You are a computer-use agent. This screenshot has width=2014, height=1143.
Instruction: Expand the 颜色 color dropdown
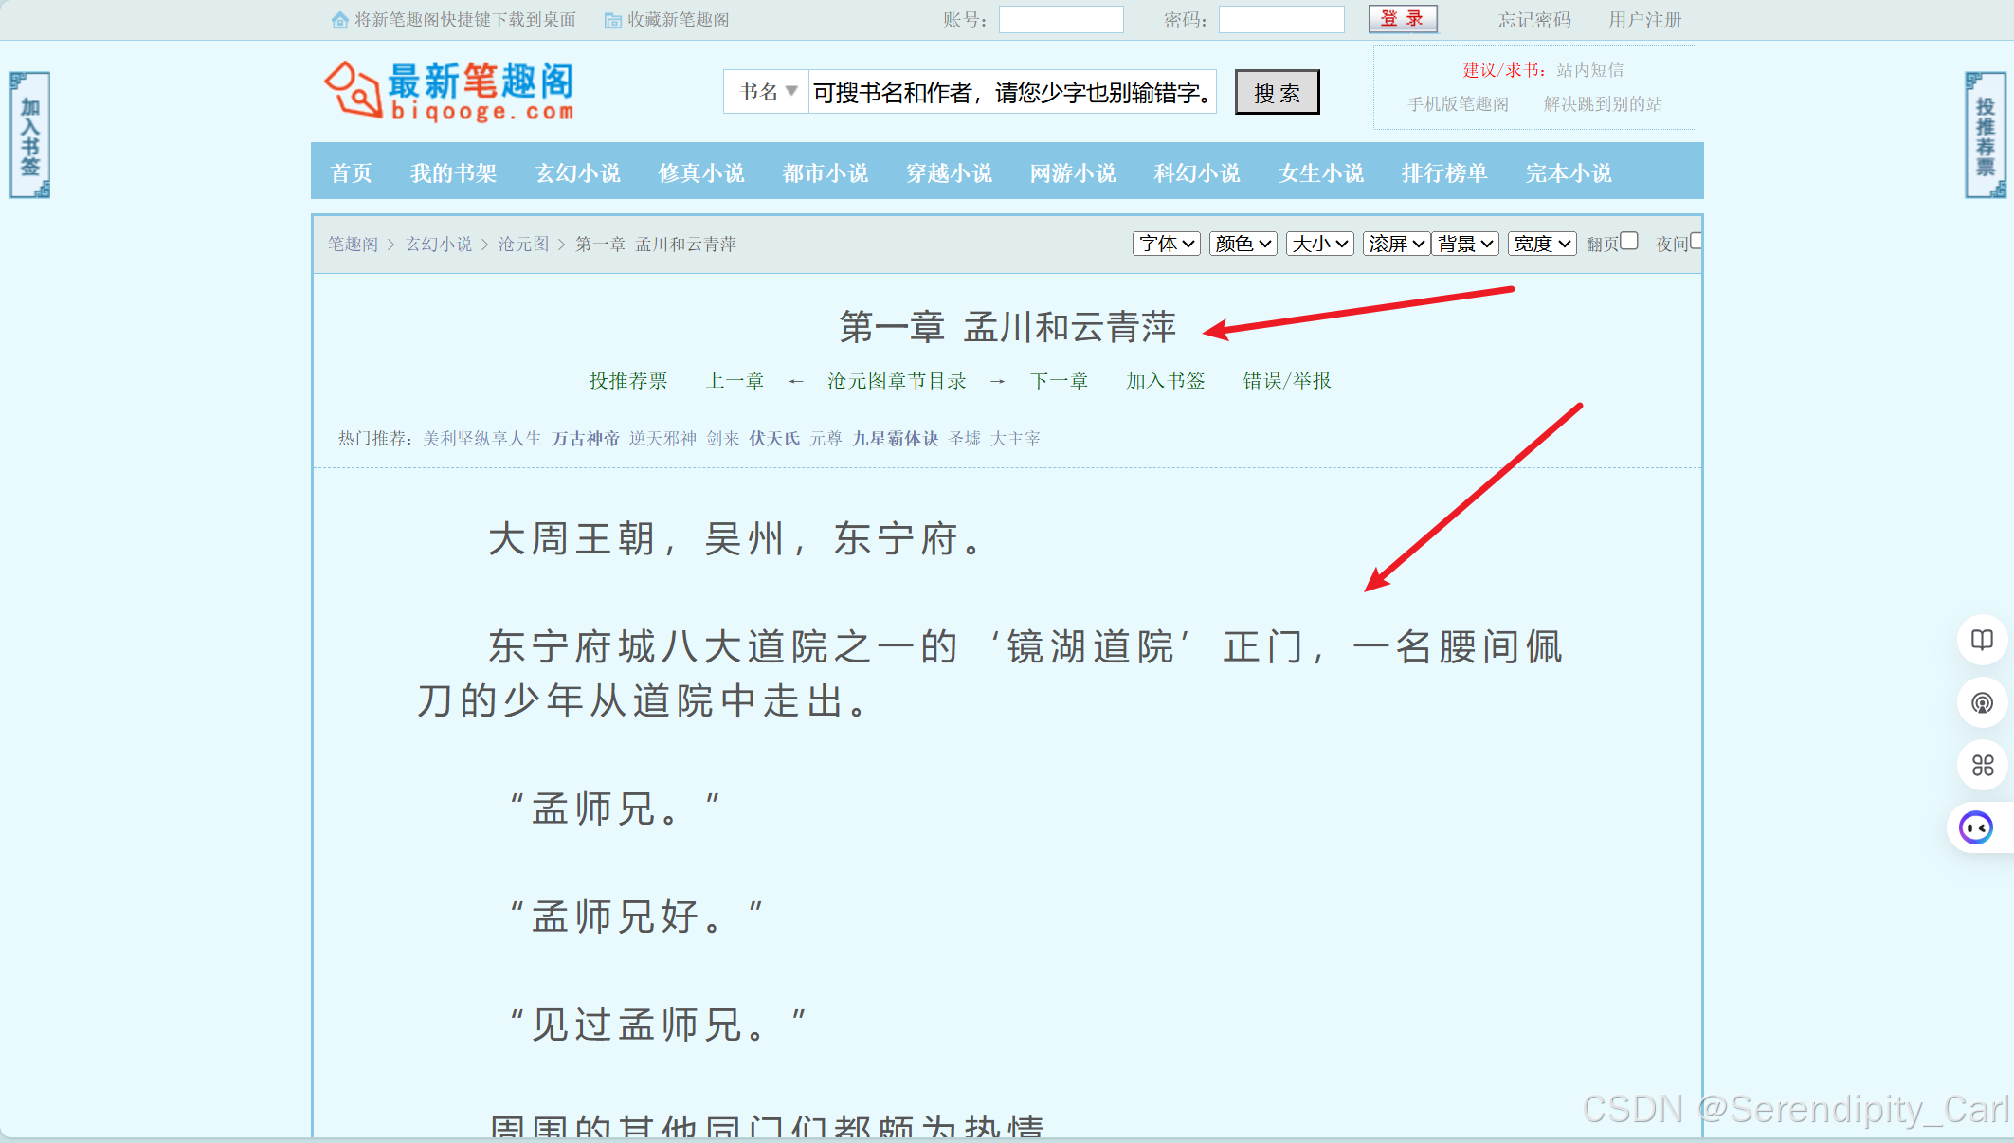point(1243,244)
